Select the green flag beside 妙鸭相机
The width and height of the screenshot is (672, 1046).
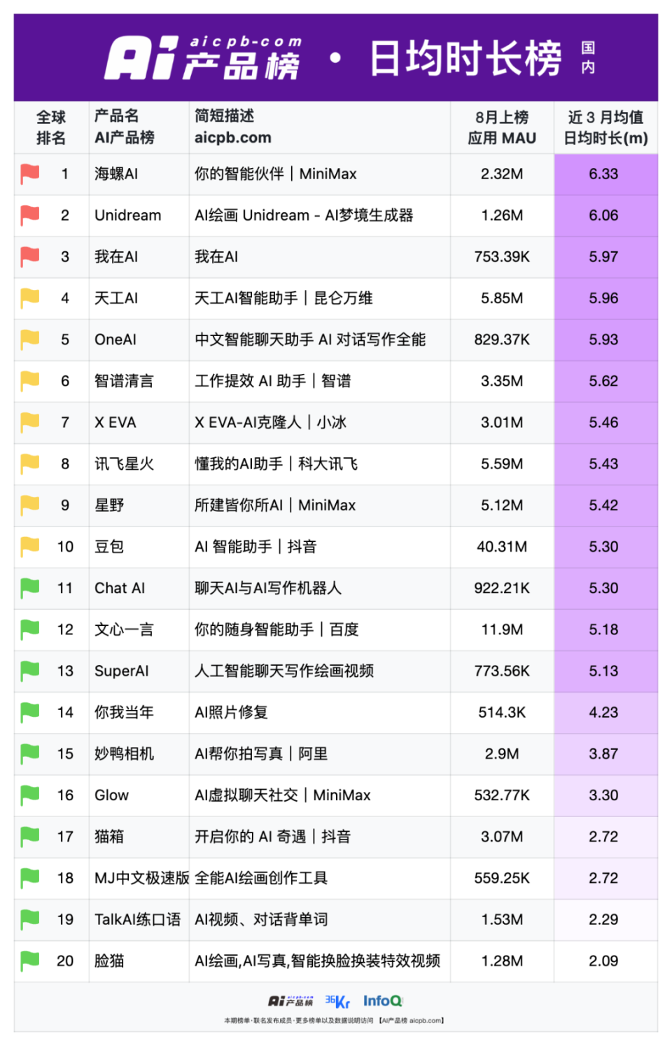click(29, 753)
